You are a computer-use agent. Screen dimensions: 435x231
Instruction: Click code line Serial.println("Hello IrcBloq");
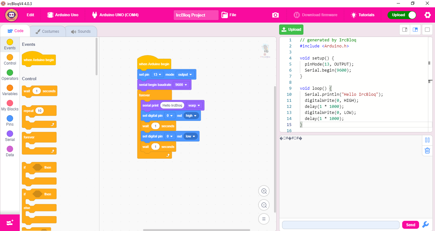pos(344,94)
